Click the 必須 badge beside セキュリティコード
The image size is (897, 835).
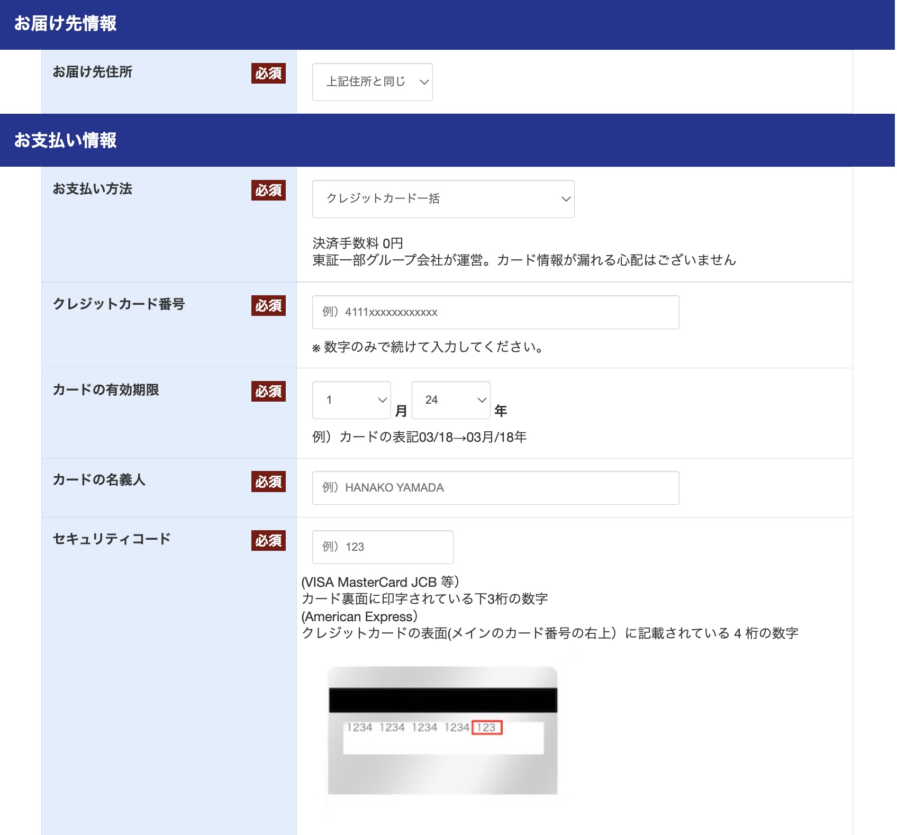[x=268, y=540]
